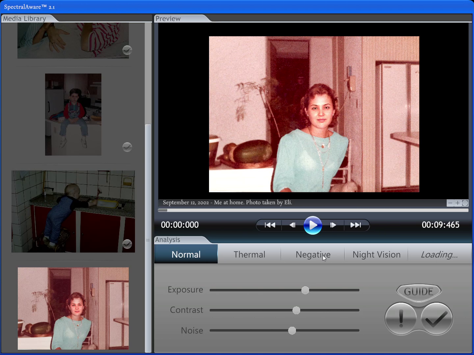Switch the preview to fullscreen

tap(465, 203)
